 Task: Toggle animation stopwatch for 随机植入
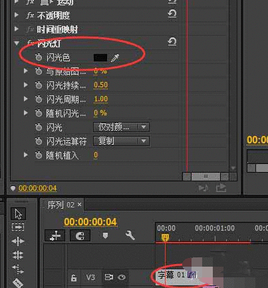coord(39,155)
